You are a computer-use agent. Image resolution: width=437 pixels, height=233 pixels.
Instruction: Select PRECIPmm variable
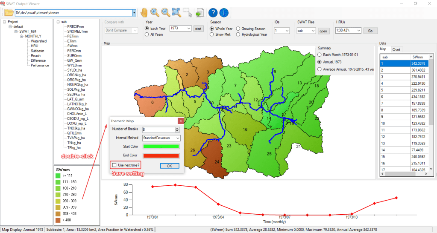(x=75, y=27)
